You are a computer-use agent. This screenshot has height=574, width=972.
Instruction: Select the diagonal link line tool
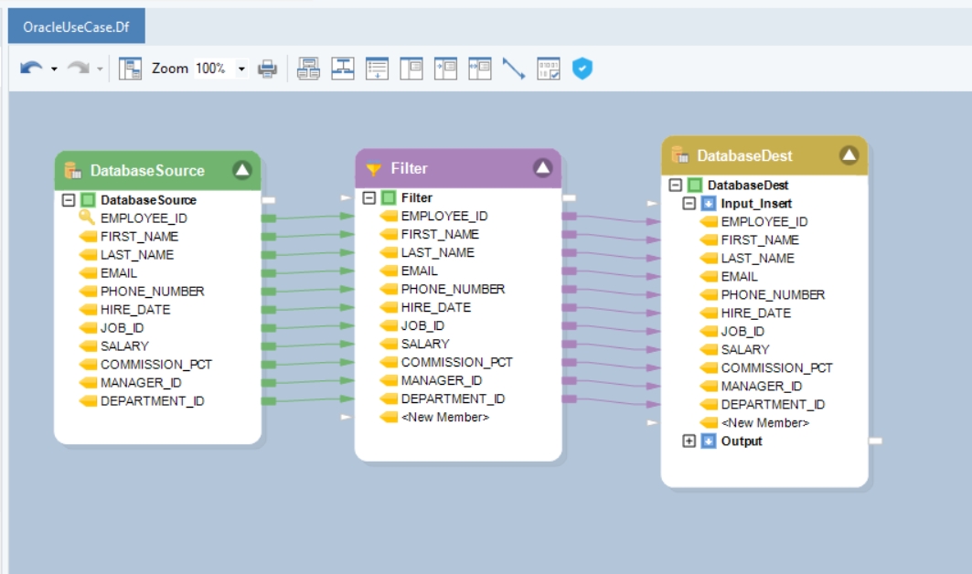click(x=514, y=69)
